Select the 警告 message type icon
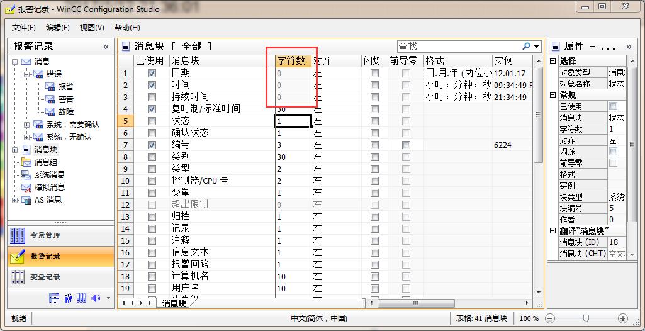This screenshot has height=331, width=645. pos(50,99)
